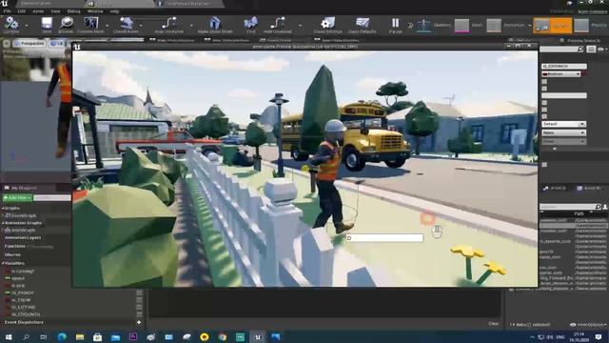
Task: Switch to Skeleton editor mode
Action: point(434,26)
